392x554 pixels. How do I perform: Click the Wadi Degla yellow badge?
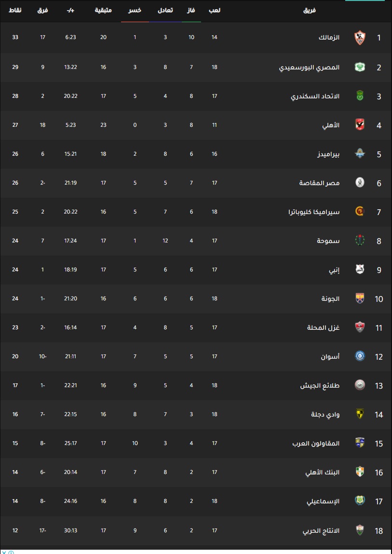click(360, 414)
